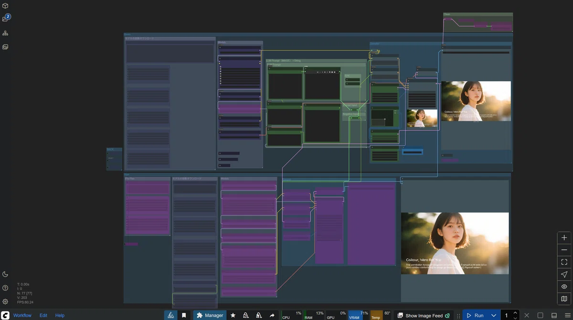Image resolution: width=573 pixels, height=320 pixels.
Task: Click the square stop icon after X
Action: (x=540, y=315)
